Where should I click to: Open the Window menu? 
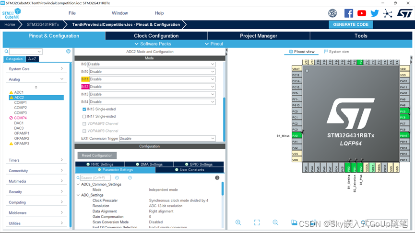tap(119, 13)
